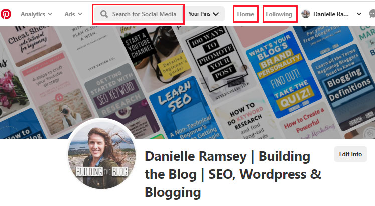Switch to the Following tab
375x206 pixels.
pyautogui.click(x=279, y=14)
